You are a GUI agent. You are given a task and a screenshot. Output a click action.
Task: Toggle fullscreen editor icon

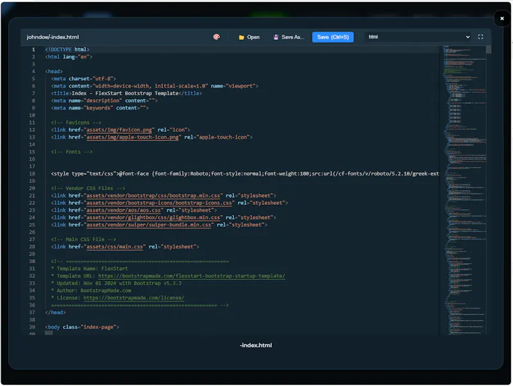pos(480,37)
